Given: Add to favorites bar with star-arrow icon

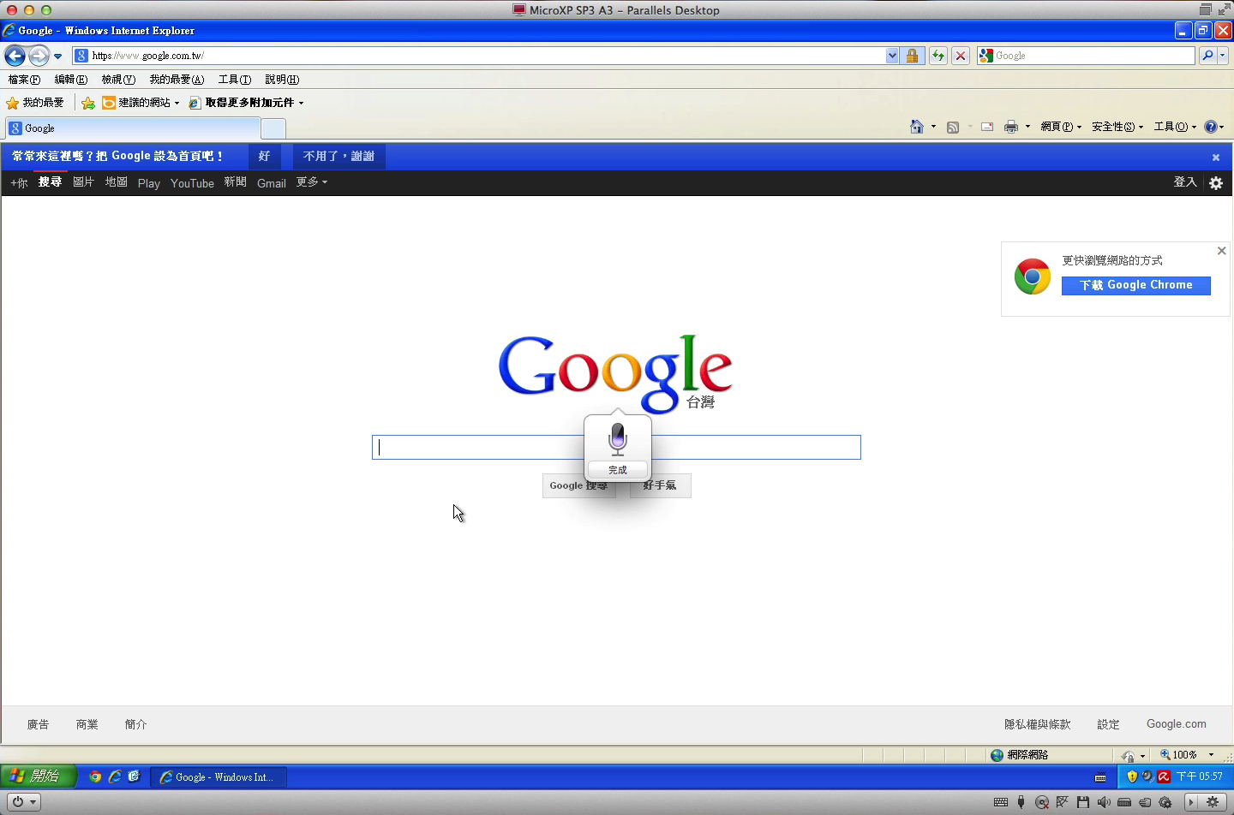Looking at the screenshot, I should (x=88, y=103).
